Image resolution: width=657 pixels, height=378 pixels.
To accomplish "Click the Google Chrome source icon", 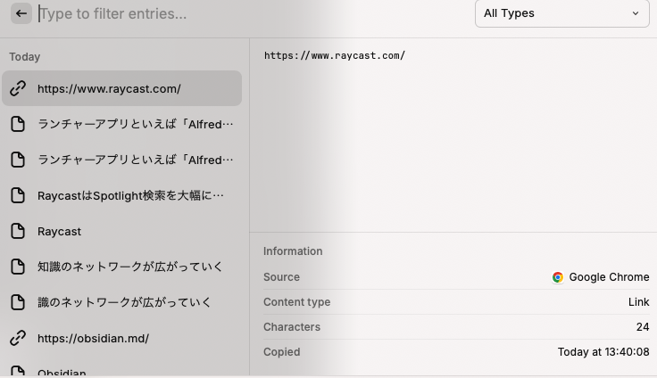I will (x=558, y=277).
